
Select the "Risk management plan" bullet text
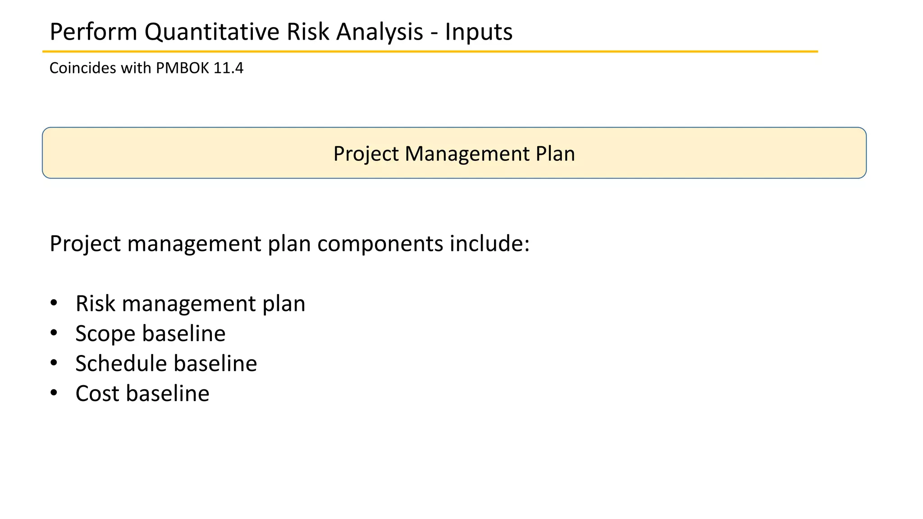(x=190, y=304)
